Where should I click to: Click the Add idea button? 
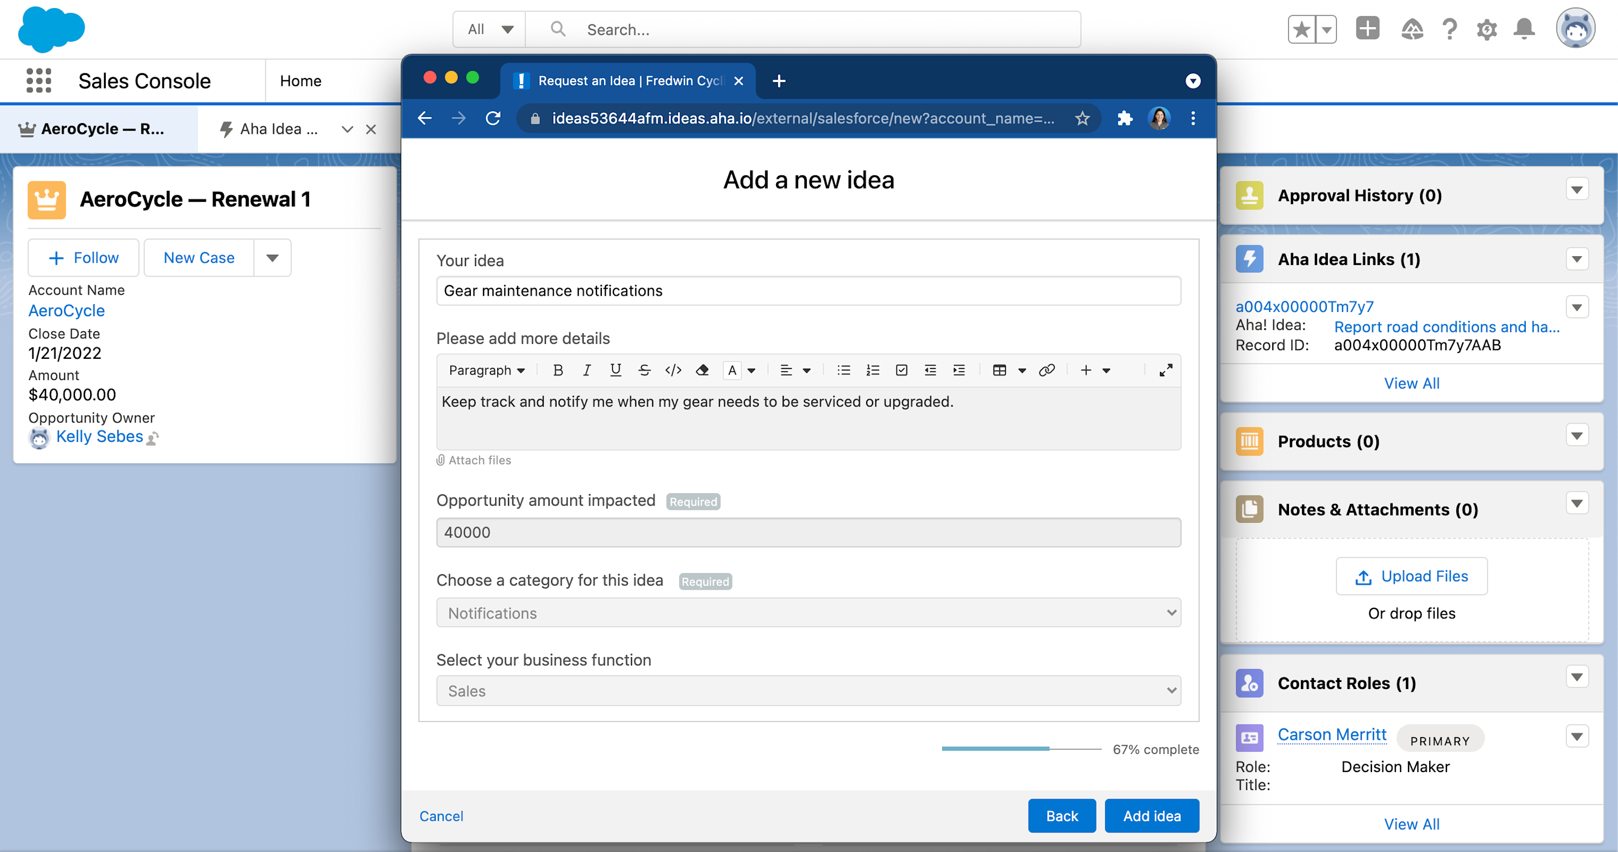[1151, 815]
